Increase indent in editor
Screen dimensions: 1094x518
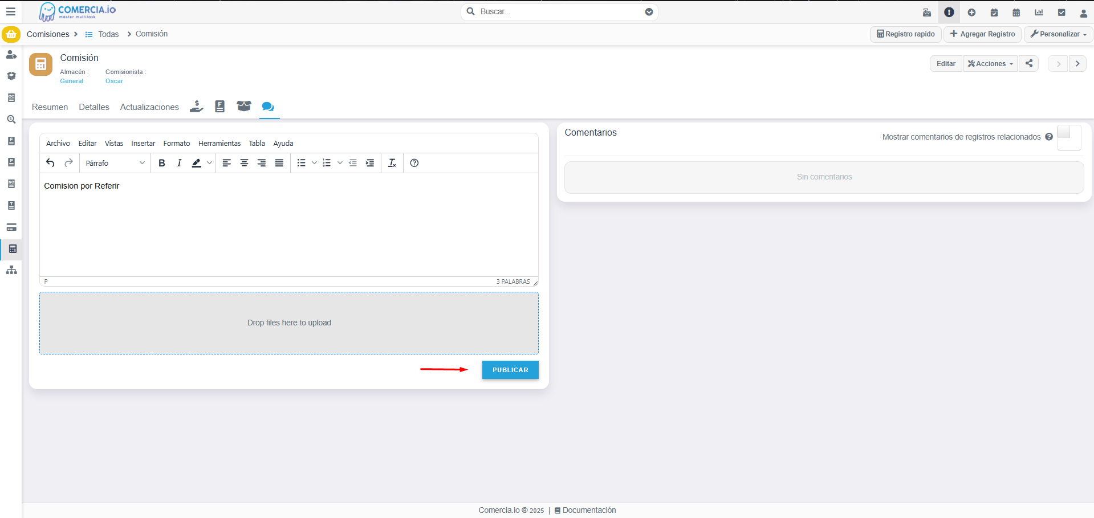(370, 163)
